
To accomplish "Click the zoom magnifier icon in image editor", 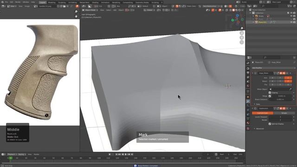I will coord(76,12).
